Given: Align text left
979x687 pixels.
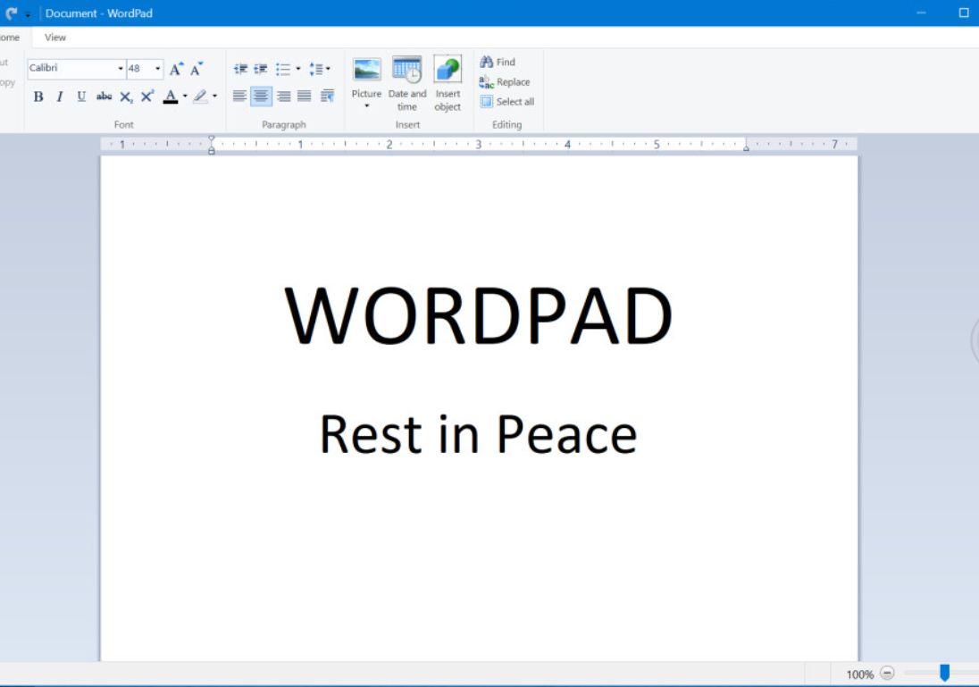Looking at the screenshot, I should (x=239, y=96).
